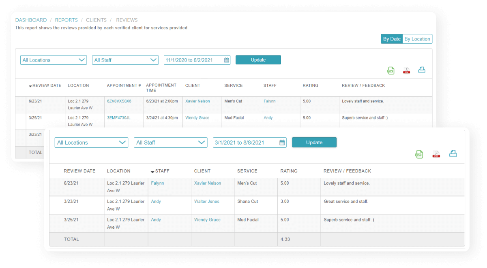Open calendar icon in 11/1/2020 date field
Viewport: 487px width, 268px height.
227,60
